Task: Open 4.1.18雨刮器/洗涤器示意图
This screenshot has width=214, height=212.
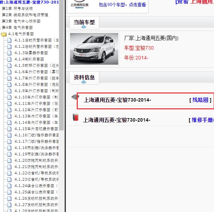Action: click(37, 148)
